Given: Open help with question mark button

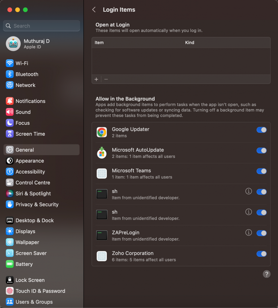Looking at the screenshot, I should (x=267, y=274).
